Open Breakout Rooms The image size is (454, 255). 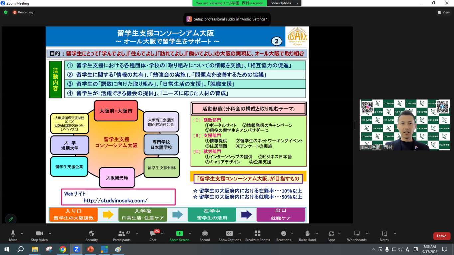tap(257, 234)
